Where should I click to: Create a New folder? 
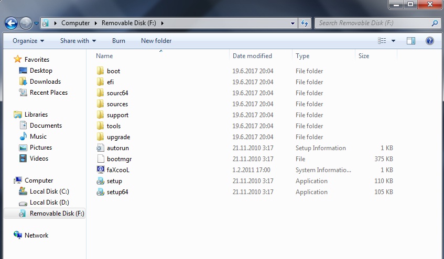click(x=156, y=41)
